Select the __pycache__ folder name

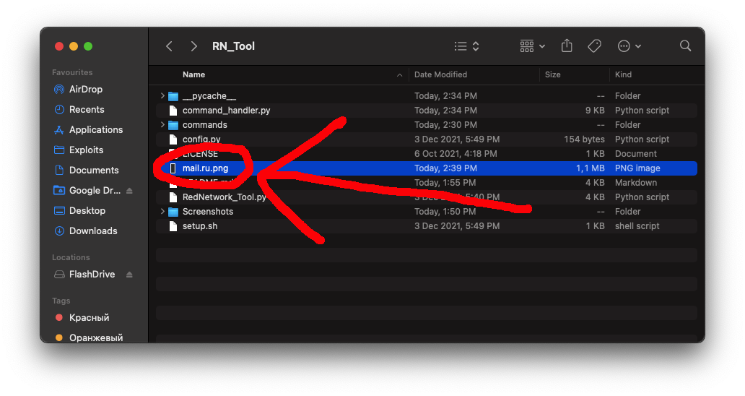pos(209,96)
